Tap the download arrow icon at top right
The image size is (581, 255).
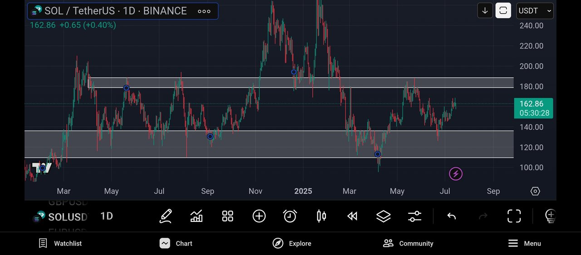tap(485, 10)
